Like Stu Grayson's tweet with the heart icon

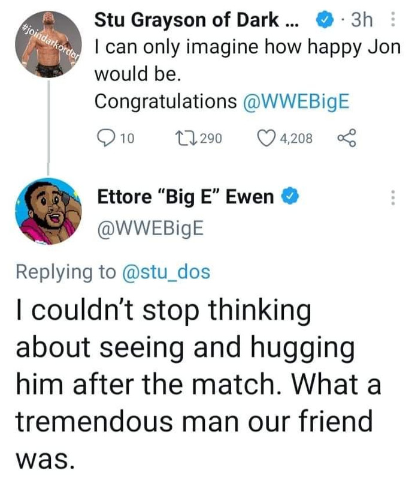pyautogui.click(x=265, y=139)
